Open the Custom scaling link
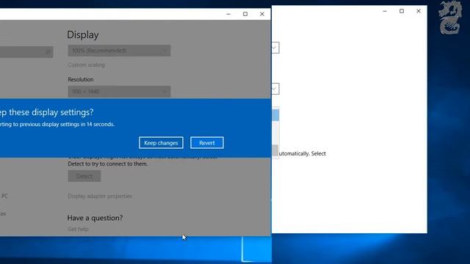This screenshot has height=264, width=470. (x=87, y=65)
